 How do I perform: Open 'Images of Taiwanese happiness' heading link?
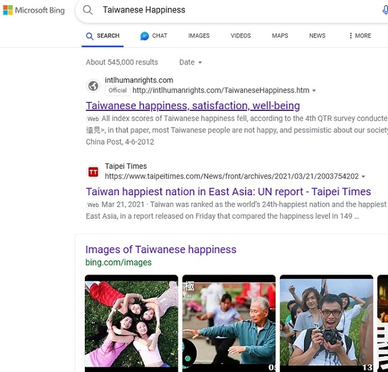coord(161,250)
